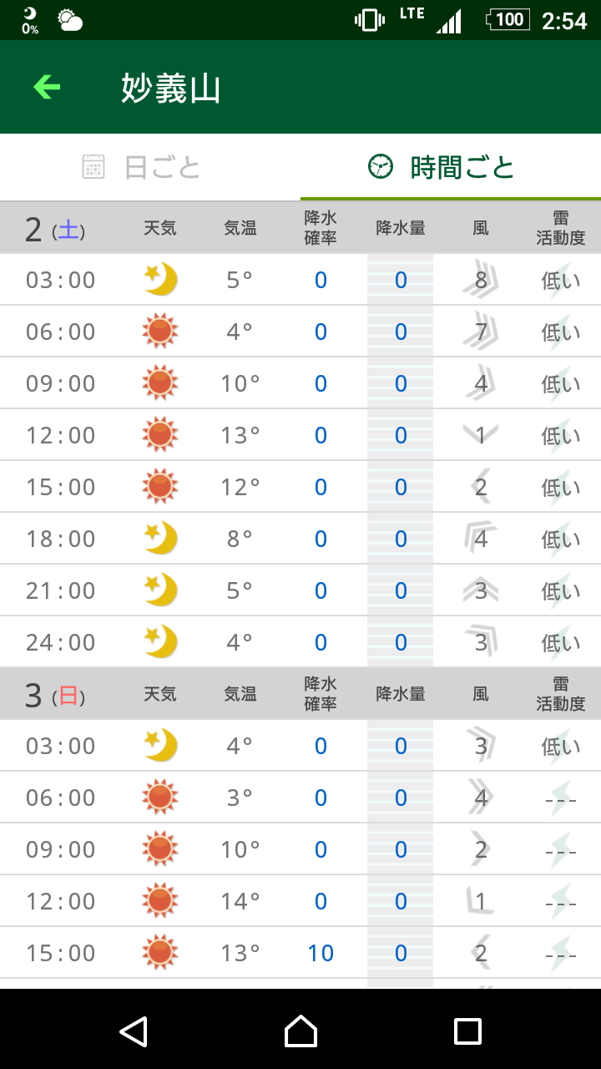Tap the wind arrow at Sunday 12:00
The image size is (601, 1069).
click(480, 900)
